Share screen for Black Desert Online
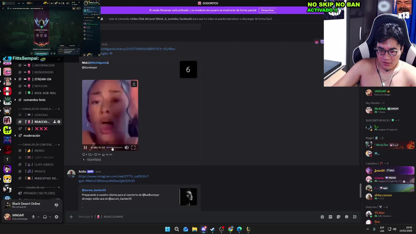This screenshot has width=416, height=234. [x=56, y=205]
